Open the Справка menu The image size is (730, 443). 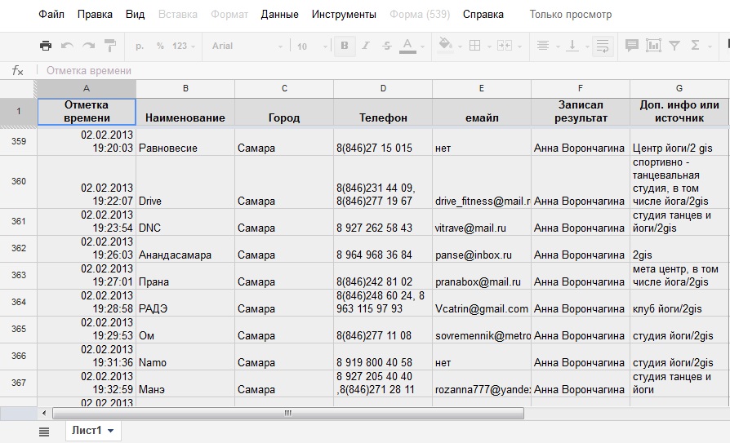pyautogui.click(x=483, y=15)
